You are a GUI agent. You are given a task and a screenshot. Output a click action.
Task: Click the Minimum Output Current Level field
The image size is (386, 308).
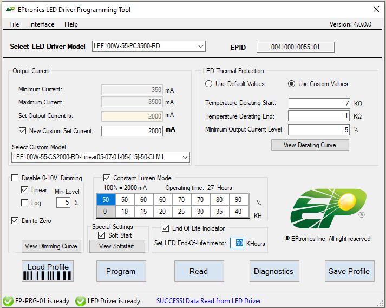[x=319, y=130]
